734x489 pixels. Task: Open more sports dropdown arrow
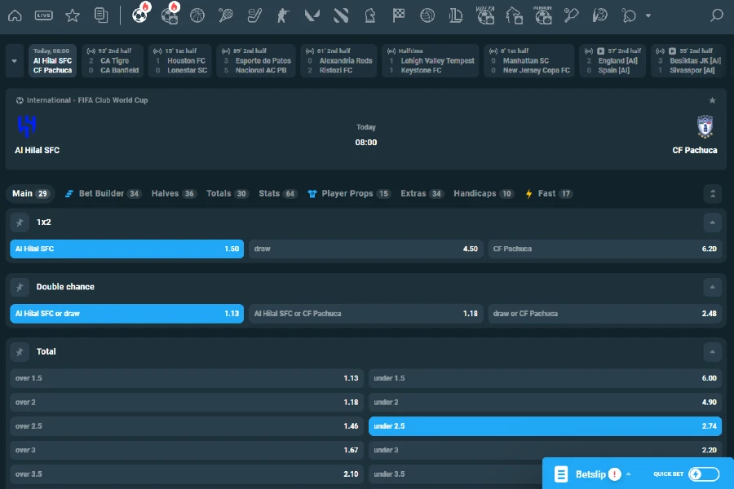648,15
